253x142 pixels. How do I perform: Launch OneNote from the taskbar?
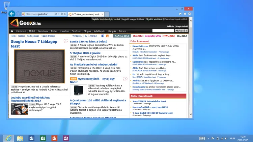point(65,138)
